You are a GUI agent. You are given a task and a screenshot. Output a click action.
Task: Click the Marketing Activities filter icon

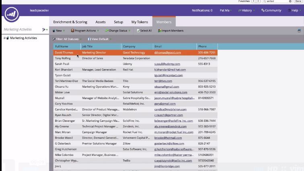[x=44, y=30]
